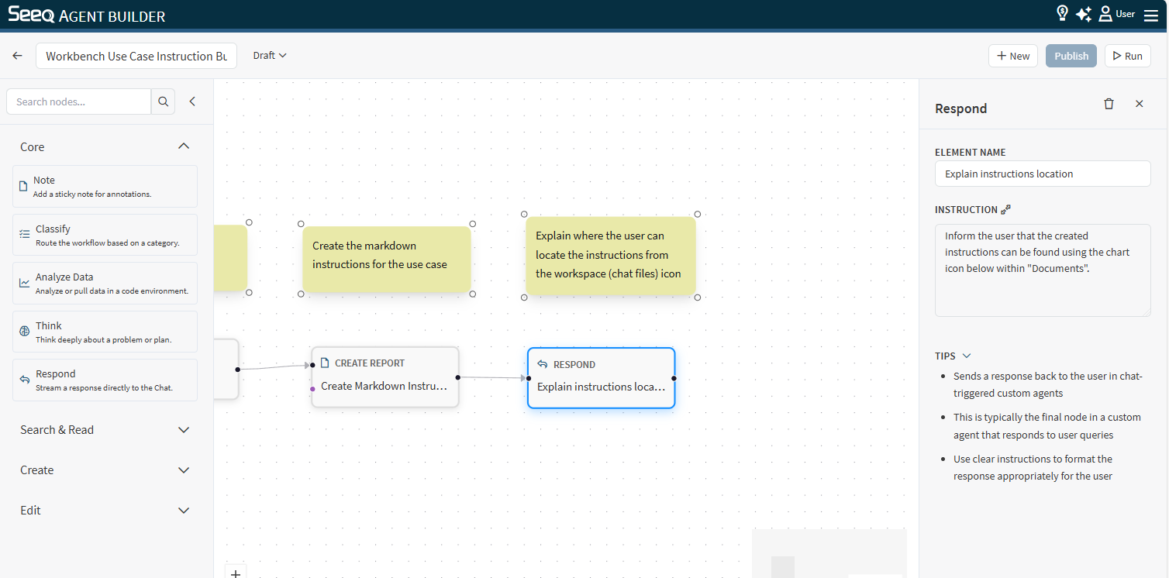Viewport: 1169px width, 578px height.
Task: Expand the instruction field editor icon
Action: (x=1006, y=209)
